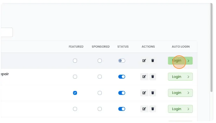The image size is (216, 123).
Task: Click Login button in the 'epair' row
Action: [180, 77]
